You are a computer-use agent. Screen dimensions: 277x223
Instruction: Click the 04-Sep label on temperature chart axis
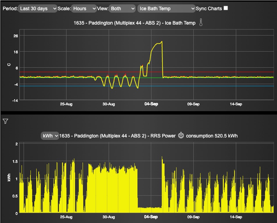tap(151, 104)
